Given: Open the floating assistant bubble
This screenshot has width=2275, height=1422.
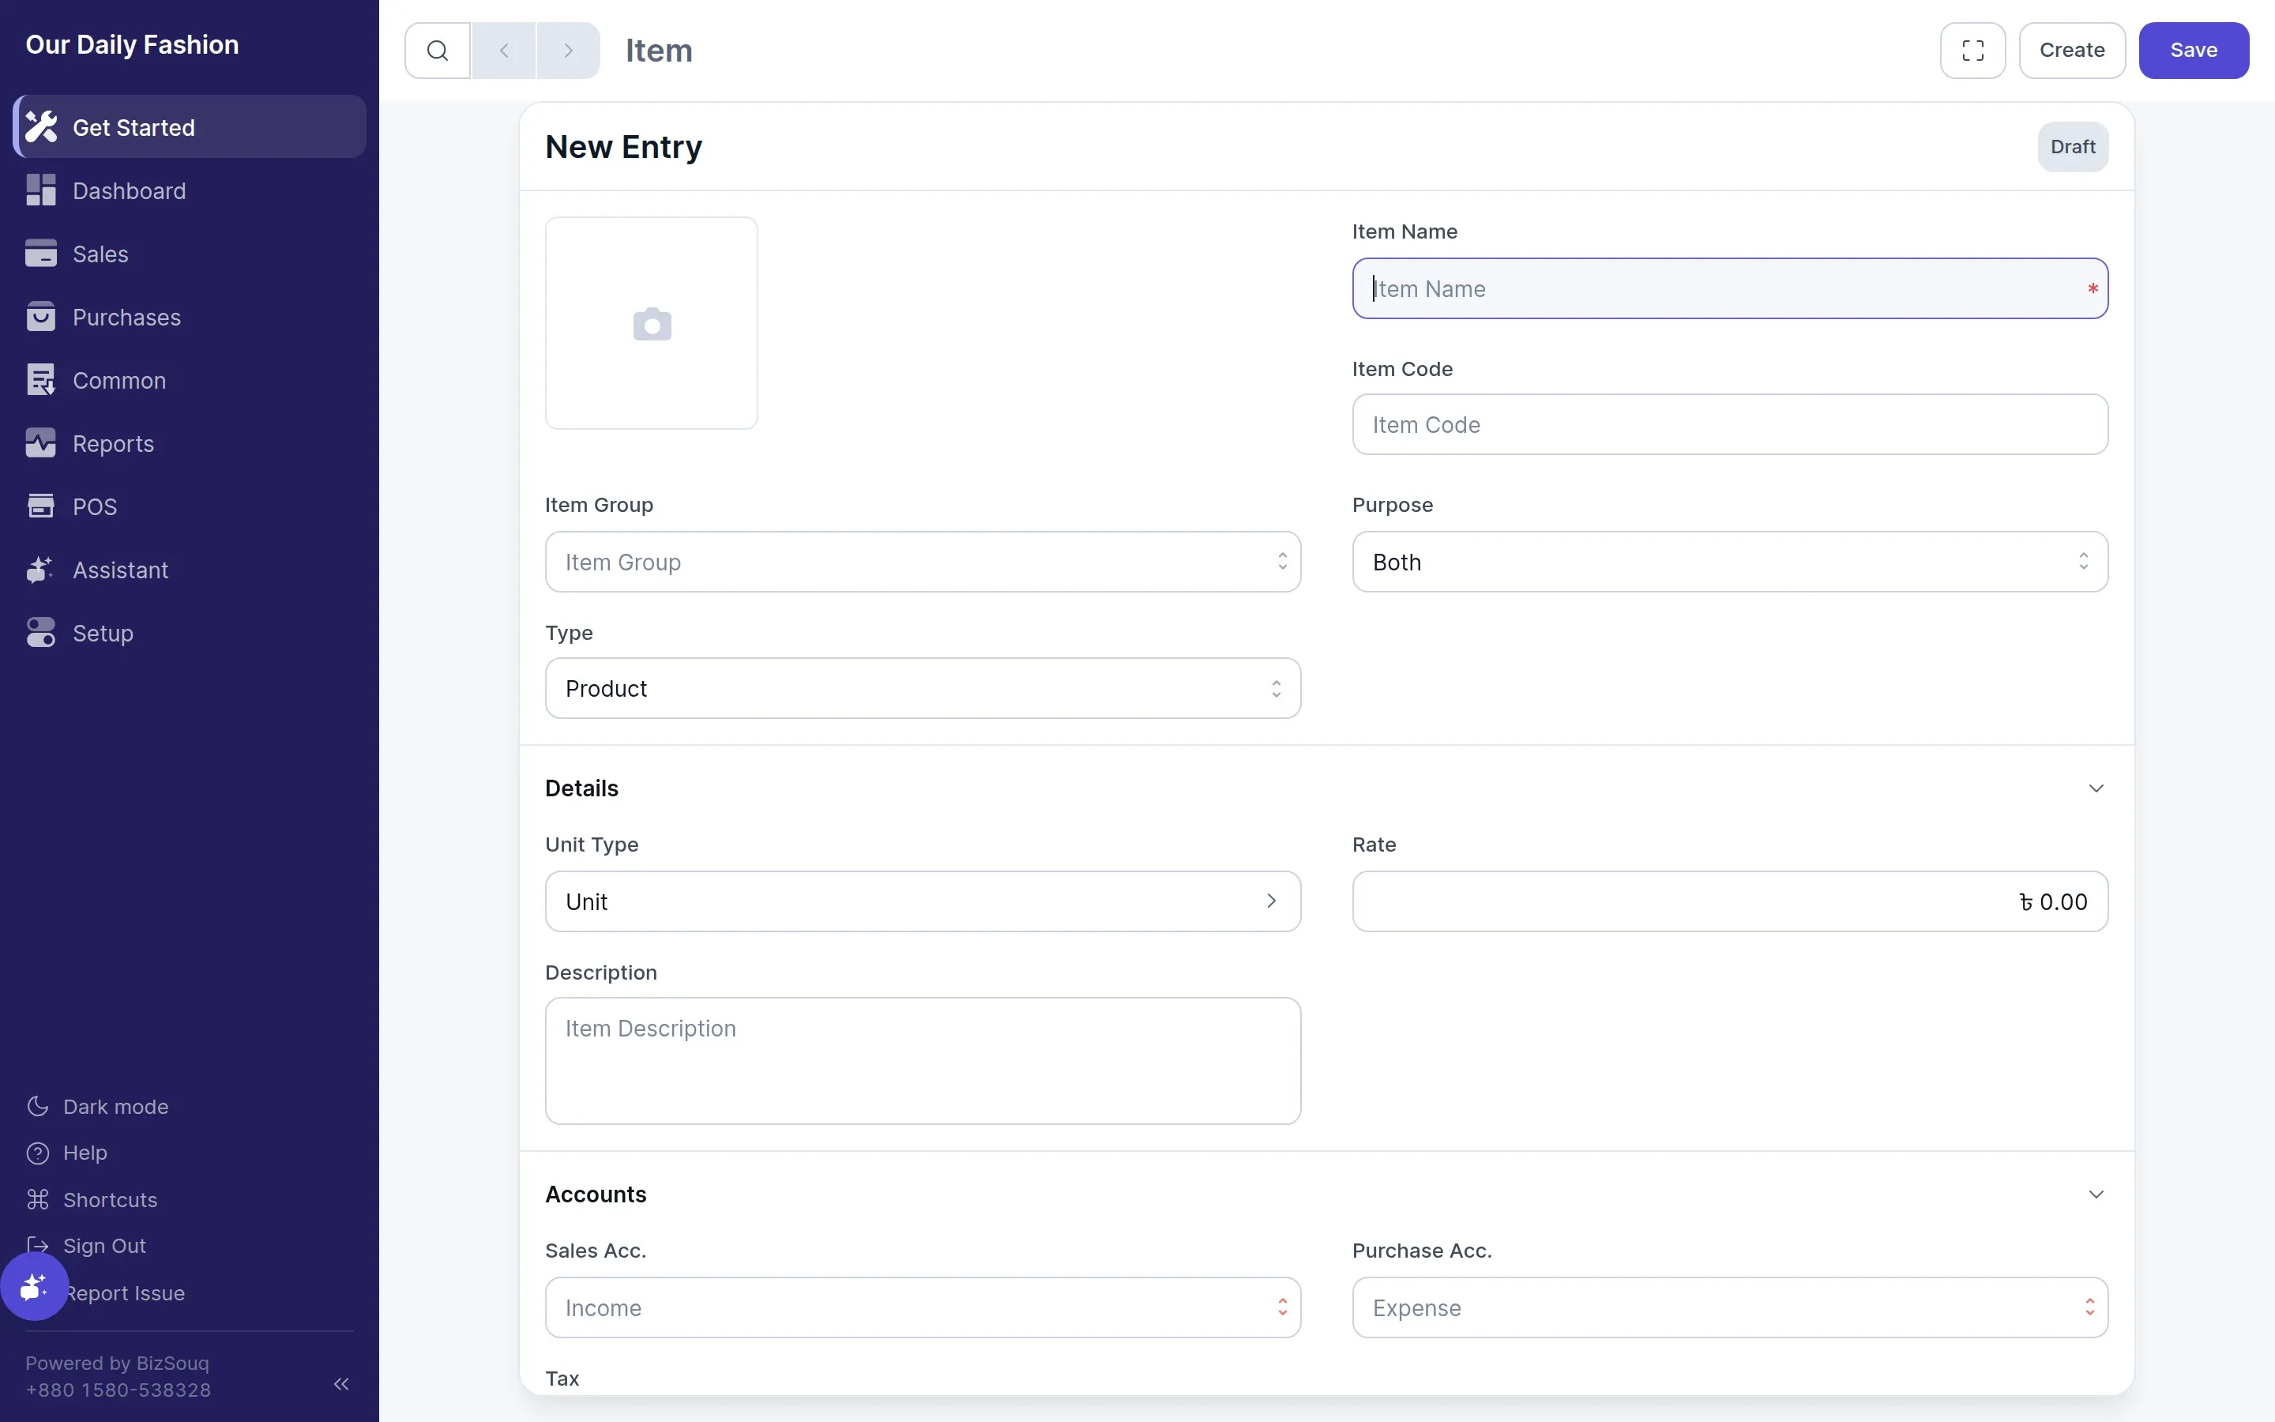Looking at the screenshot, I should coord(34,1285).
